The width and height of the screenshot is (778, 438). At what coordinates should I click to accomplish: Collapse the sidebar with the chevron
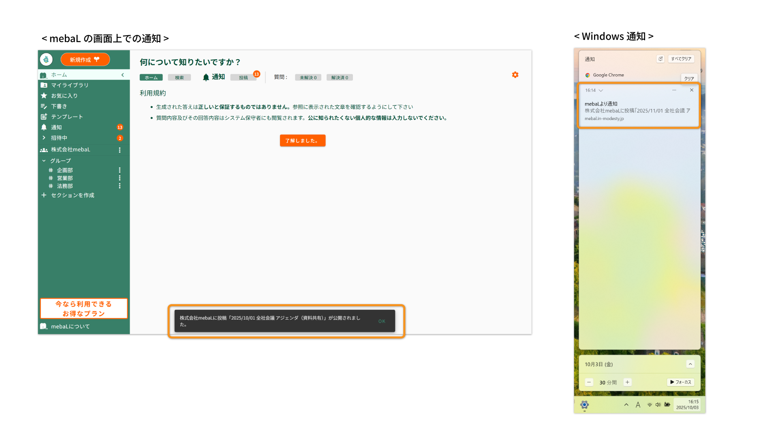coord(123,75)
